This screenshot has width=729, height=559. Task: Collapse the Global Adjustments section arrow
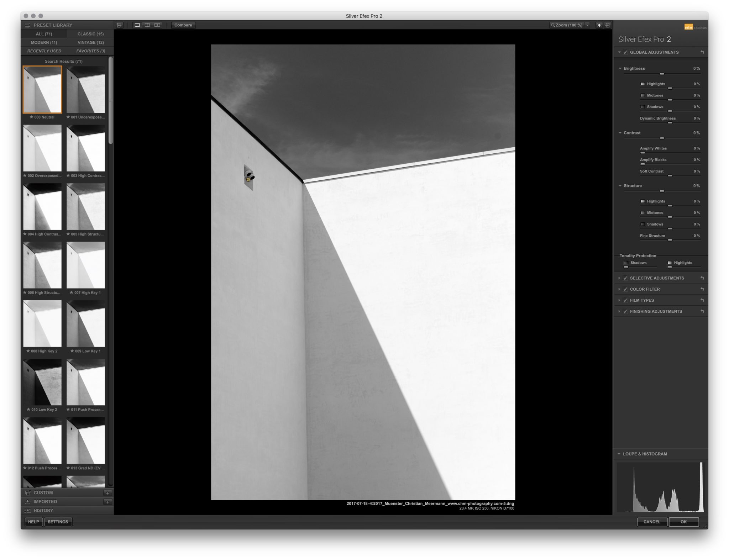click(x=619, y=52)
